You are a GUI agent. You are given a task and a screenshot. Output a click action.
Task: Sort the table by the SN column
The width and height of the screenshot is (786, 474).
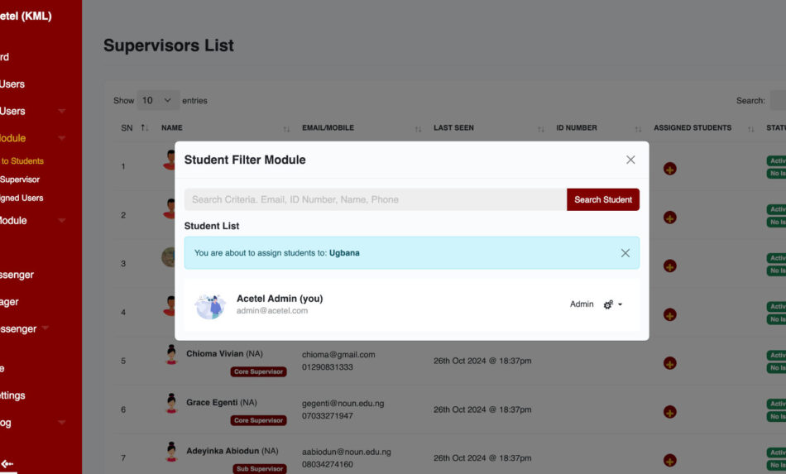132,128
